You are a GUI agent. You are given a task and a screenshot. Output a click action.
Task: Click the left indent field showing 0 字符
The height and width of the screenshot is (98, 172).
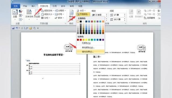click(x=100, y=15)
